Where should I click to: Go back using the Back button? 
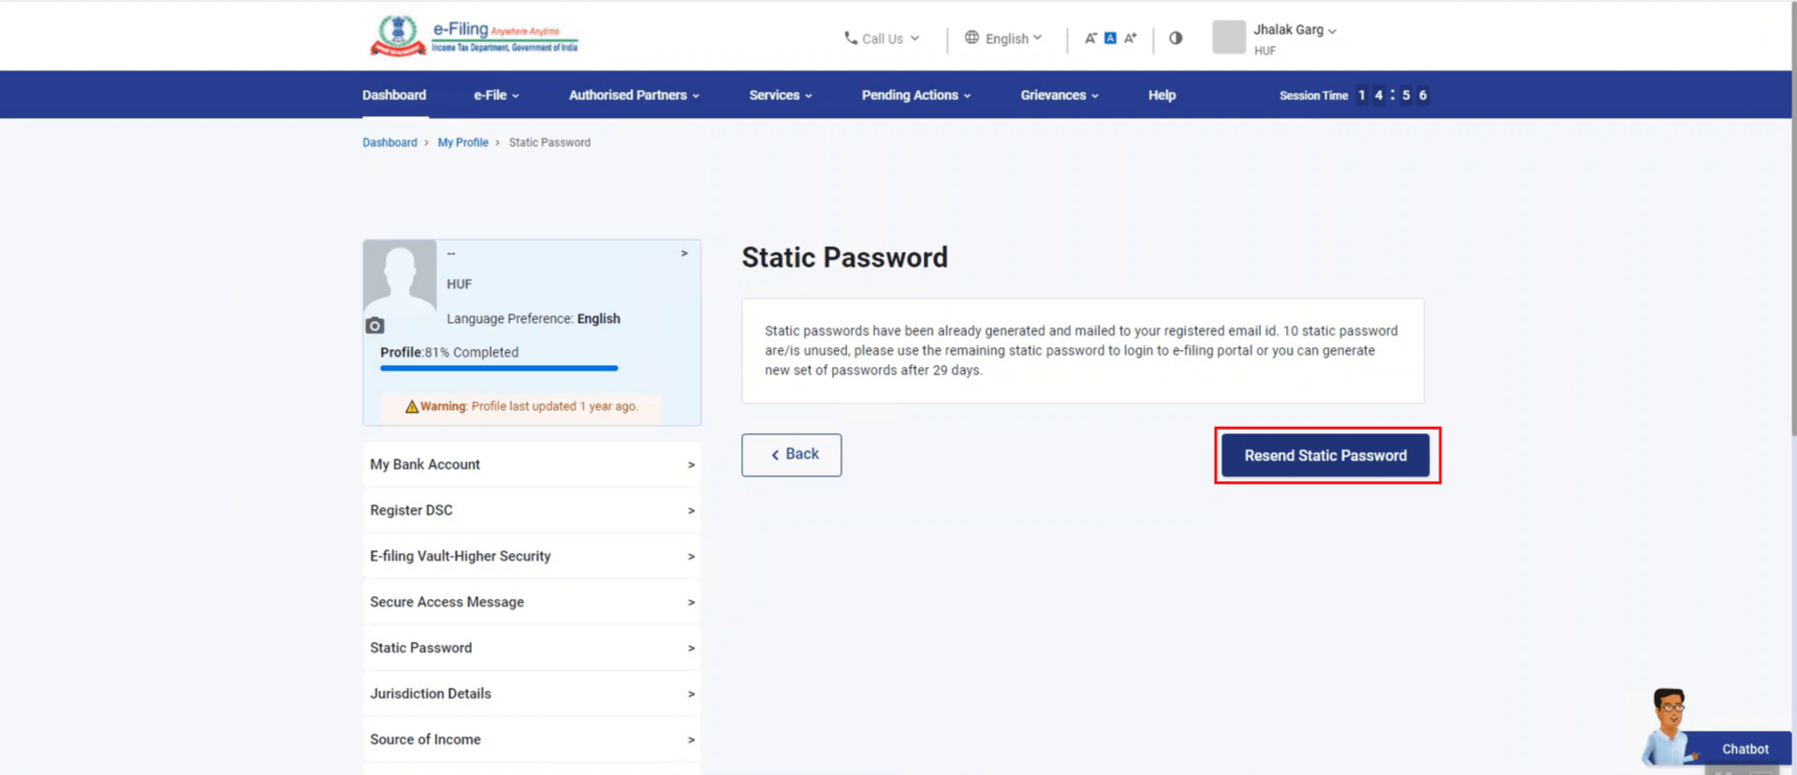pyautogui.click(x=792, y=455)
